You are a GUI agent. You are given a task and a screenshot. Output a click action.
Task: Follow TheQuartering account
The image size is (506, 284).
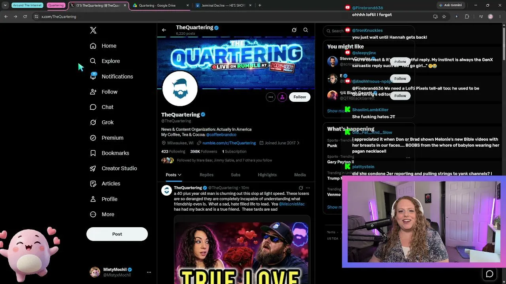pyautogui.click(x=300, y=97)
